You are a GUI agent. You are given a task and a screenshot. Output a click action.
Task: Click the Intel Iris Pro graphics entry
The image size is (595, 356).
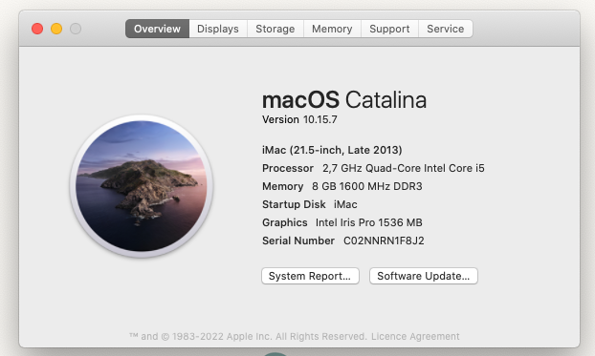coord(369,222)
